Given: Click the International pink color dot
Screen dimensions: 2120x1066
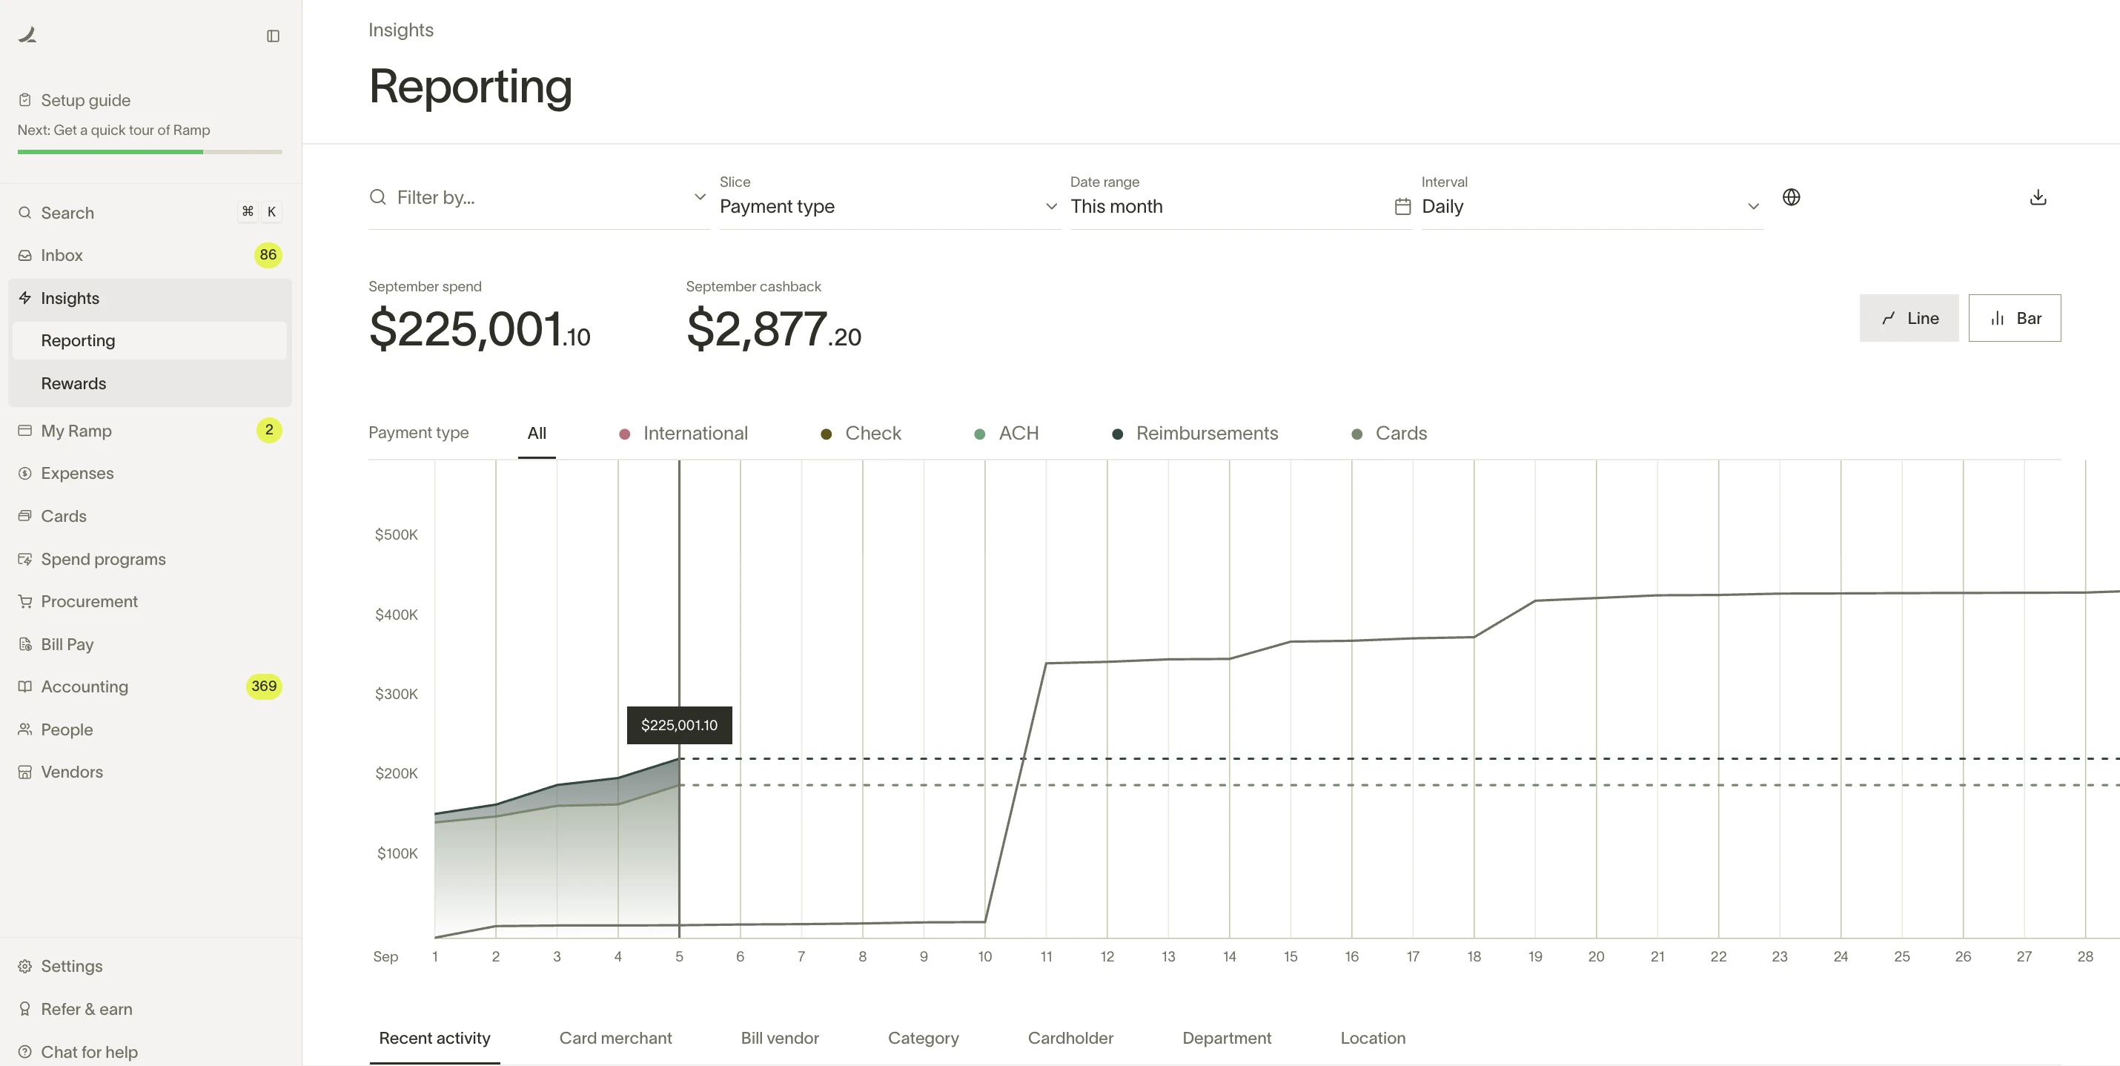Looking at the screenshot, I should (x=625, y=434).
